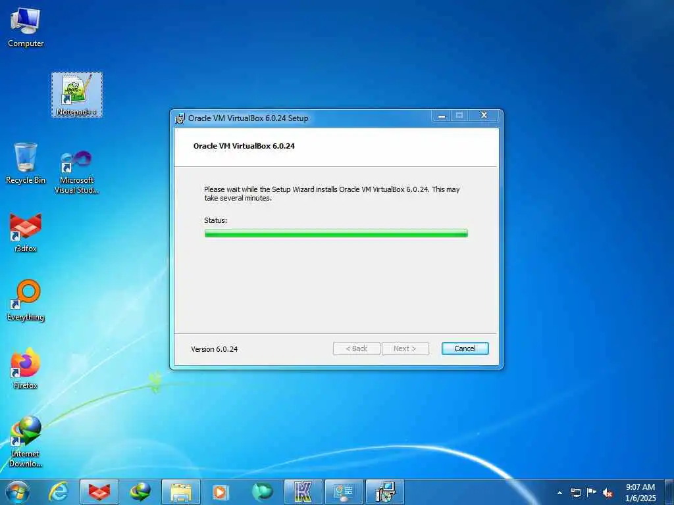
Task: Switch to the installer taskbar item
Action: 384,492
